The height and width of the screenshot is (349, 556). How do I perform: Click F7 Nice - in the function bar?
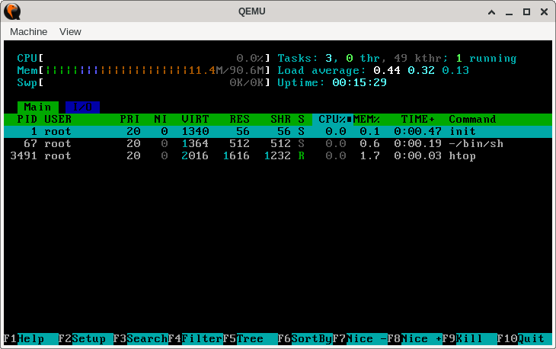[359, 339]
